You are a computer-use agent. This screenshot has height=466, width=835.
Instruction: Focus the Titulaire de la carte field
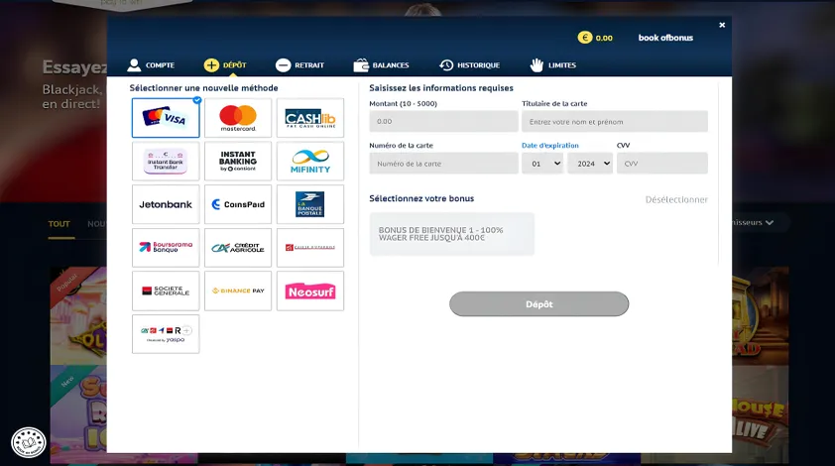[x=615, y=121]
